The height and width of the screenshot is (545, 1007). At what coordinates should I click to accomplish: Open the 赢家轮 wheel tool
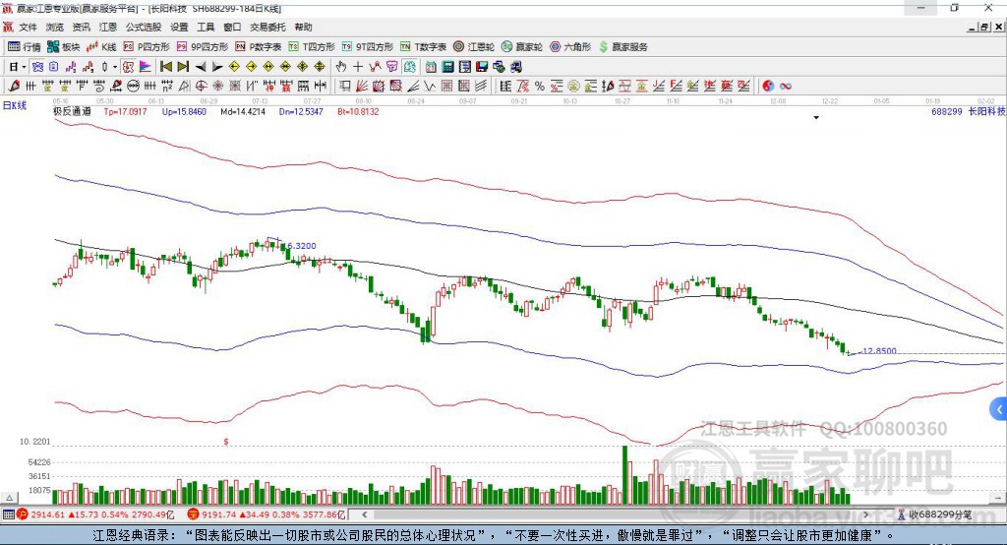point(522,47)
